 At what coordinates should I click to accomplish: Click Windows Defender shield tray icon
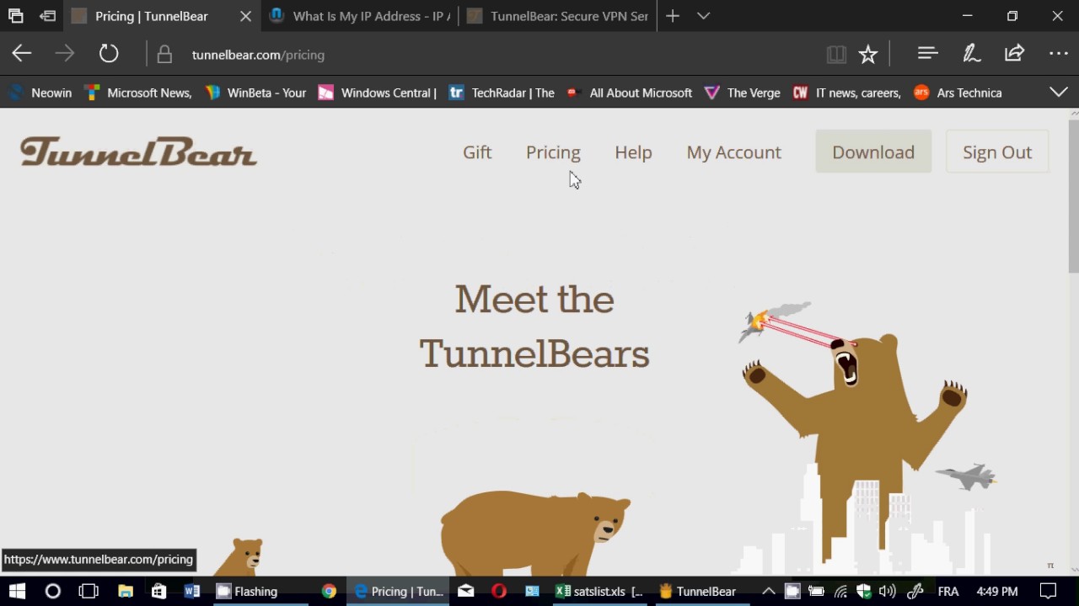point(864,591)
